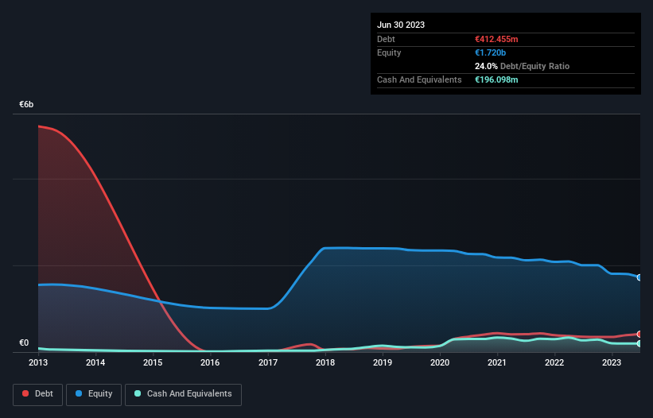Click the Equity label in tooltip
This screenshot has width=653, height=418.
[x=389, y=52]
